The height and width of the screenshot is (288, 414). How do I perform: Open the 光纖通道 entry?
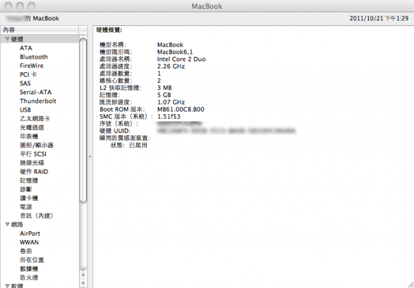32,127
